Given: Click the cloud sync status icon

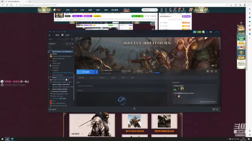Looking at the screenshot, I should pos(213,65).
